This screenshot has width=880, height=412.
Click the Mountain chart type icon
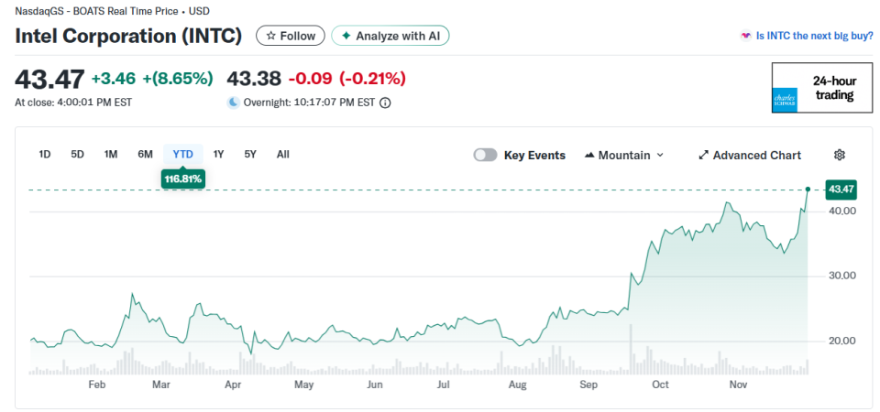(588, 156)
